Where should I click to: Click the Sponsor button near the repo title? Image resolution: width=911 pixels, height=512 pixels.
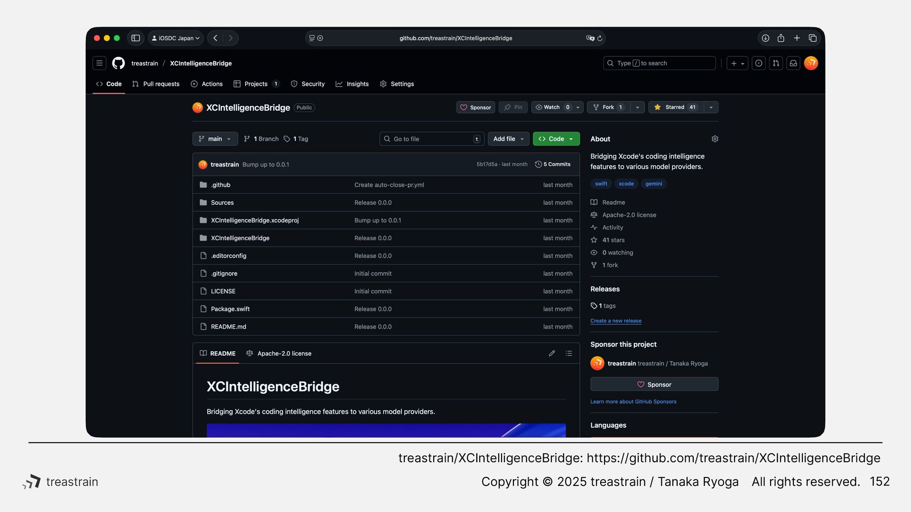click(475, 107)
